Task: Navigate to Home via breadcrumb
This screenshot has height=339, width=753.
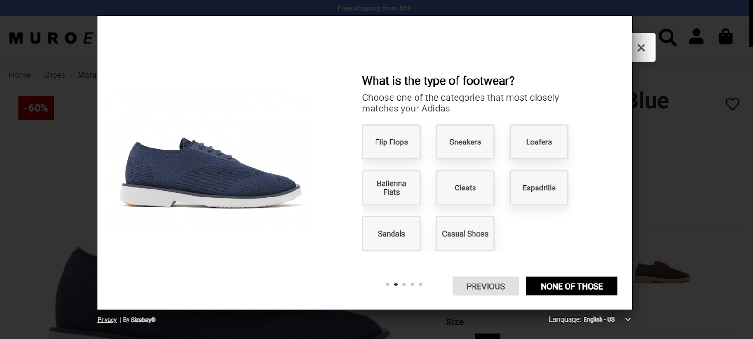Action: click(19, 74)
